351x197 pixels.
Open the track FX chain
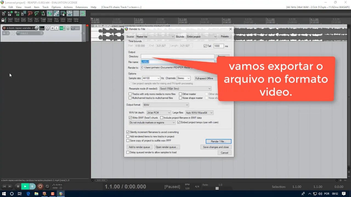(61, 28)
